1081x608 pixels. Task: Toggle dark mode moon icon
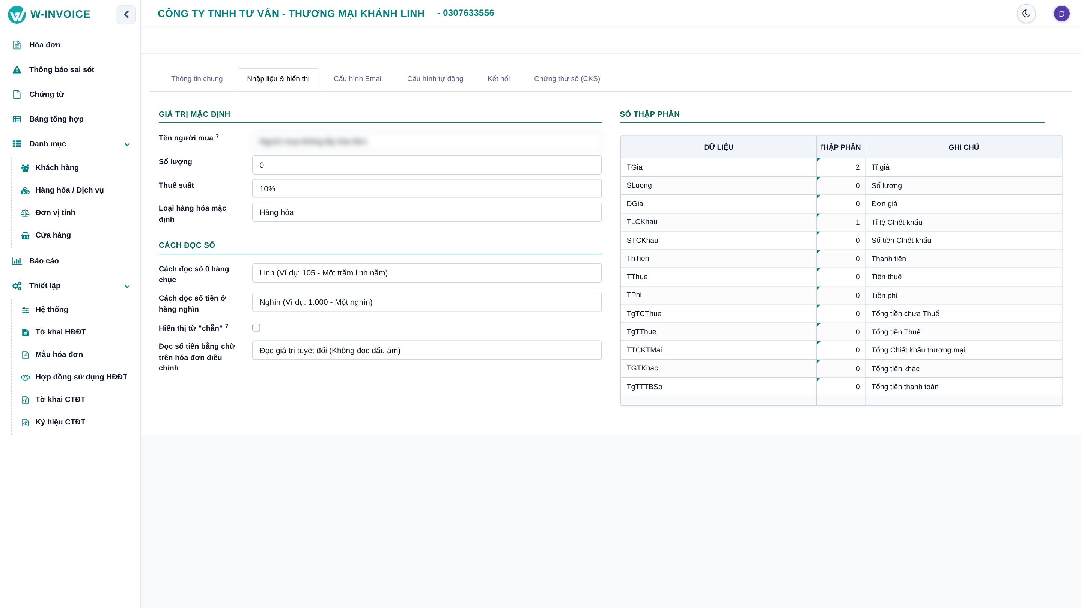pyautogui.click(x=1026, y=14)
